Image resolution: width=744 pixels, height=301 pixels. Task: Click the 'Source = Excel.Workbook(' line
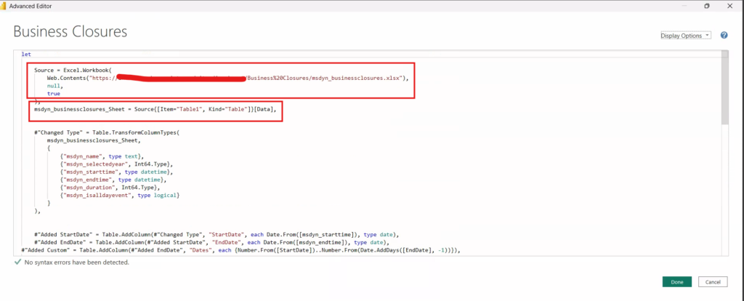click(74, 70)
